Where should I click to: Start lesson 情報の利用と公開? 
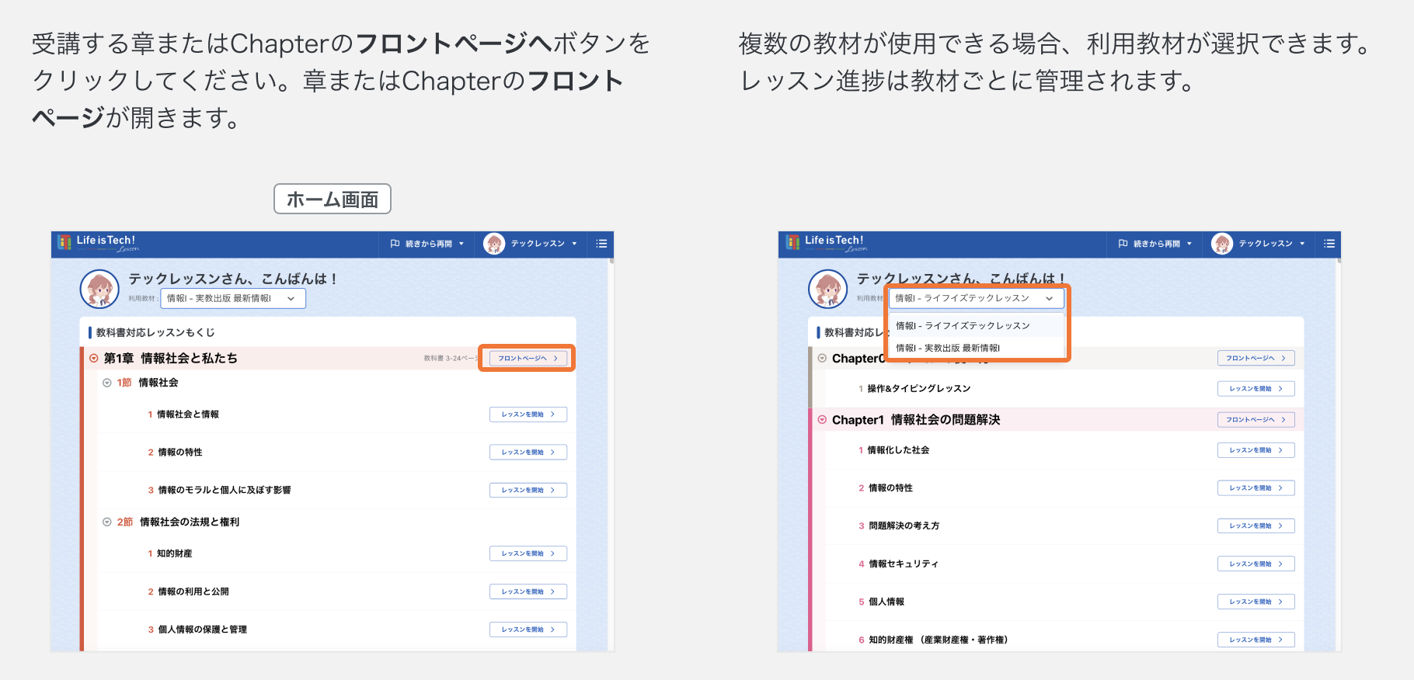coord(528,592)
